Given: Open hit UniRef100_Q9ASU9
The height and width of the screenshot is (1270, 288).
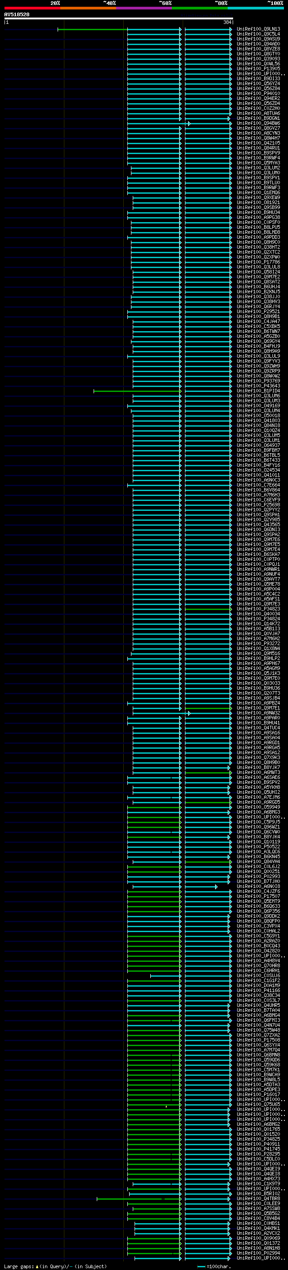Looking at the screenshot, I should (x=258, y=39).
